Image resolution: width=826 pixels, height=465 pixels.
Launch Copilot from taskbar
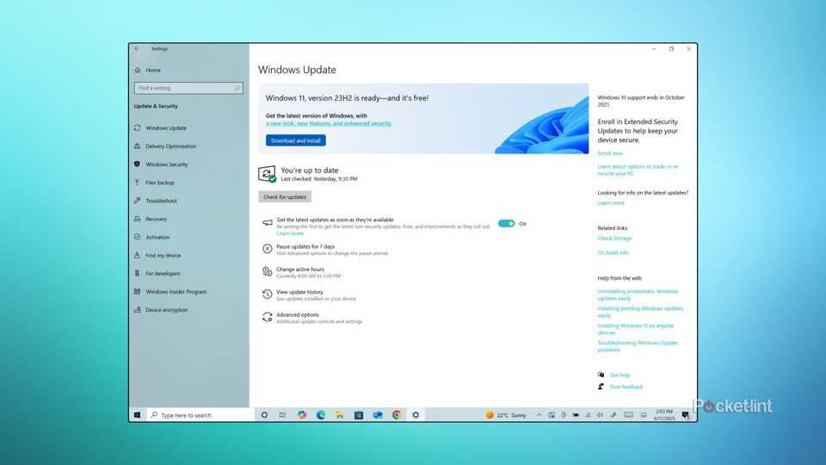pyautogui.click(x=302, y=415)
